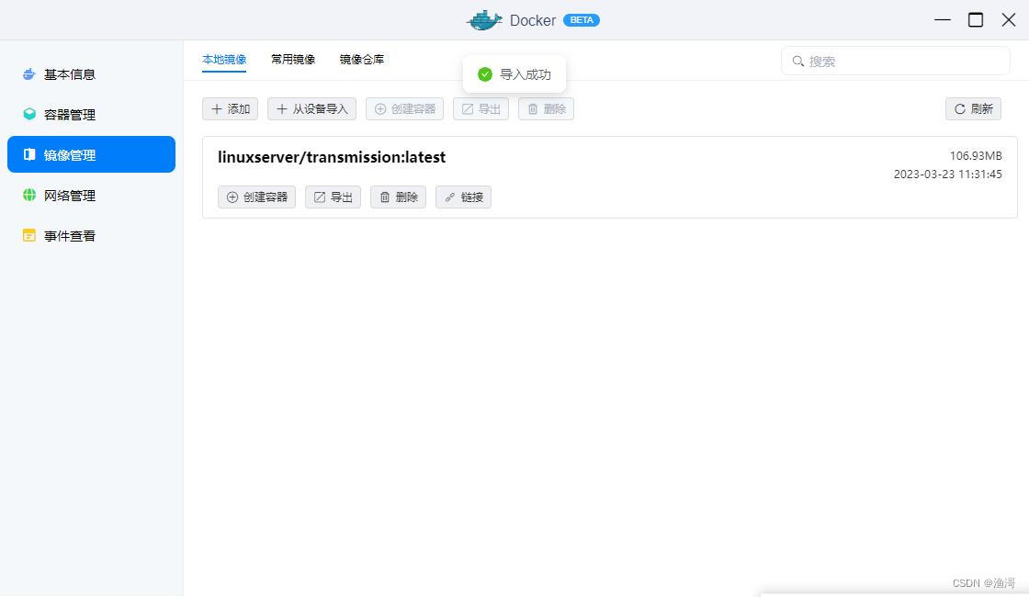Select the 容器管理 cube icon in sidebar
The height and width of the screenshot is (597, 1029).
(x=28, y=114)
